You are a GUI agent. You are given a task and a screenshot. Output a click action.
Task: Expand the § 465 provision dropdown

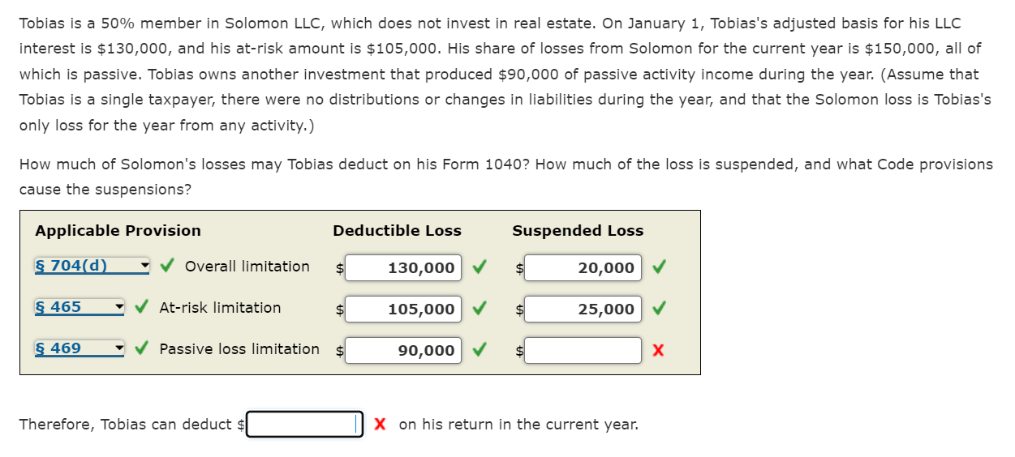click(x=80, y=307)
